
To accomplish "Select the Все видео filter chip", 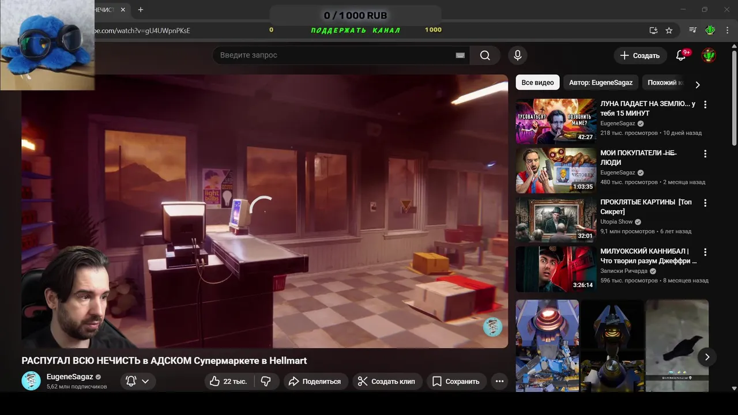I will click(x=537, y=82).
